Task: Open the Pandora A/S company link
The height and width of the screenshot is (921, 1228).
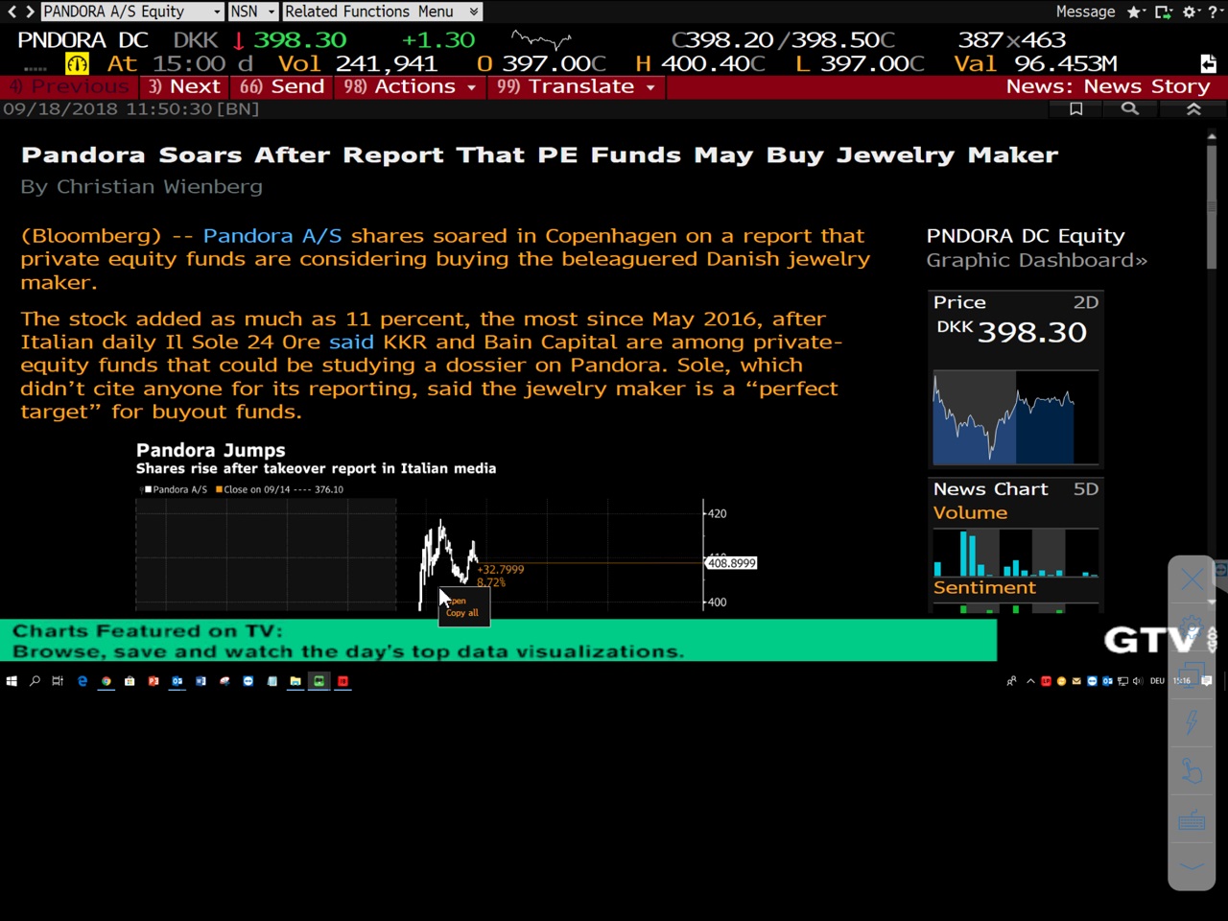Action: point(272,236)
